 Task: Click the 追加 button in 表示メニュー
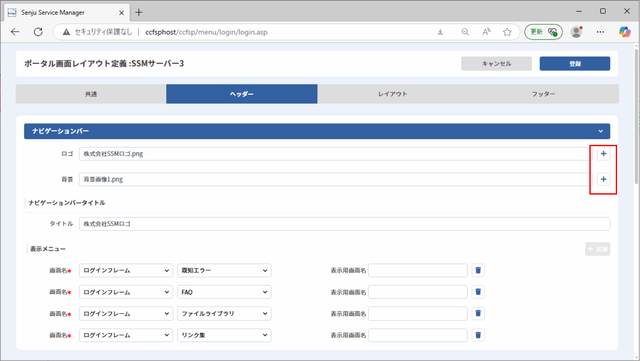[x=598, y=249]
